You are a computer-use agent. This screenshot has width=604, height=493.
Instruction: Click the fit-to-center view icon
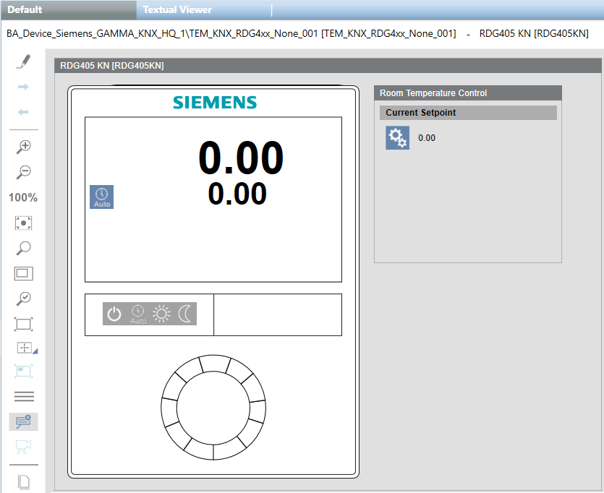tap(24, 223)
